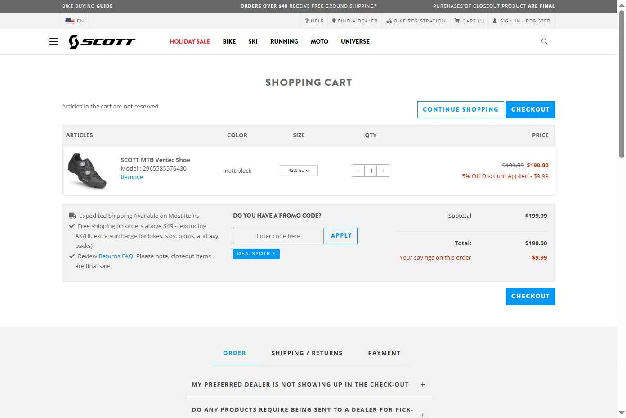Viewport: 626px width, 418px height.
Task: Open the hamburger menu icon
Action: (54, 42)
